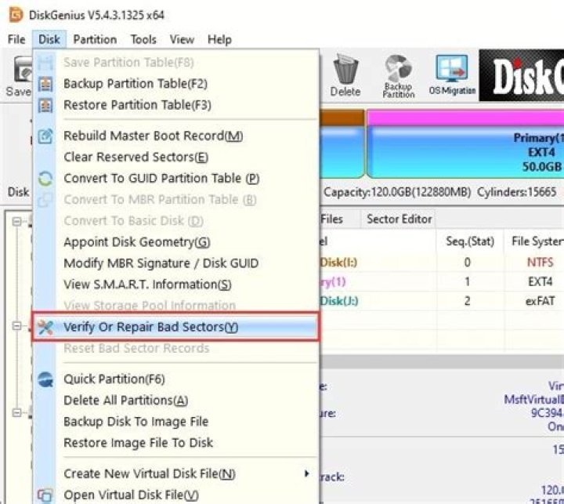Choose Convert To GUID Partition Table (P)
The image size is (564, 504).
(x=176, y=179)
